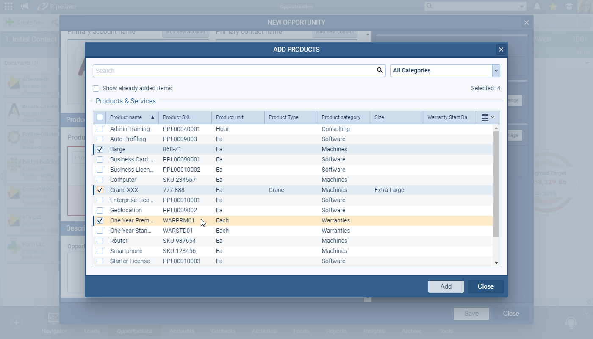Uncheck the Barge product checkbox
593x339 pixels.
[100, 149]
